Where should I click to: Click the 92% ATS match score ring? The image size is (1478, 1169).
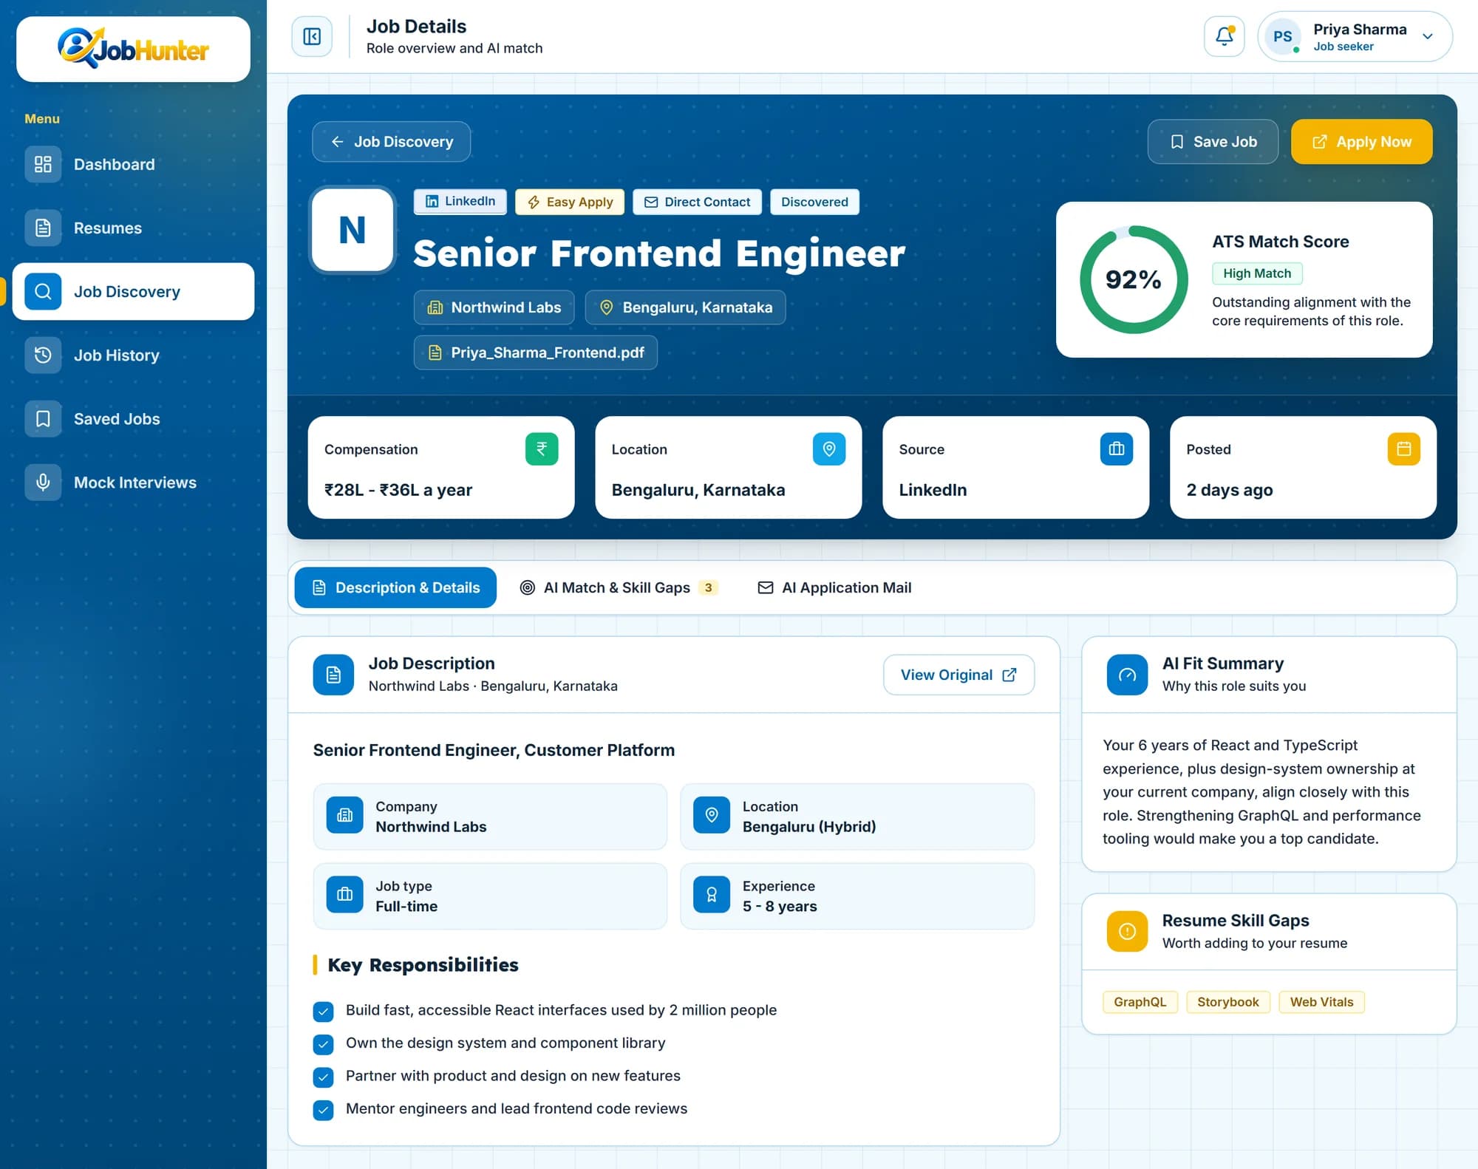point(1134,279)
